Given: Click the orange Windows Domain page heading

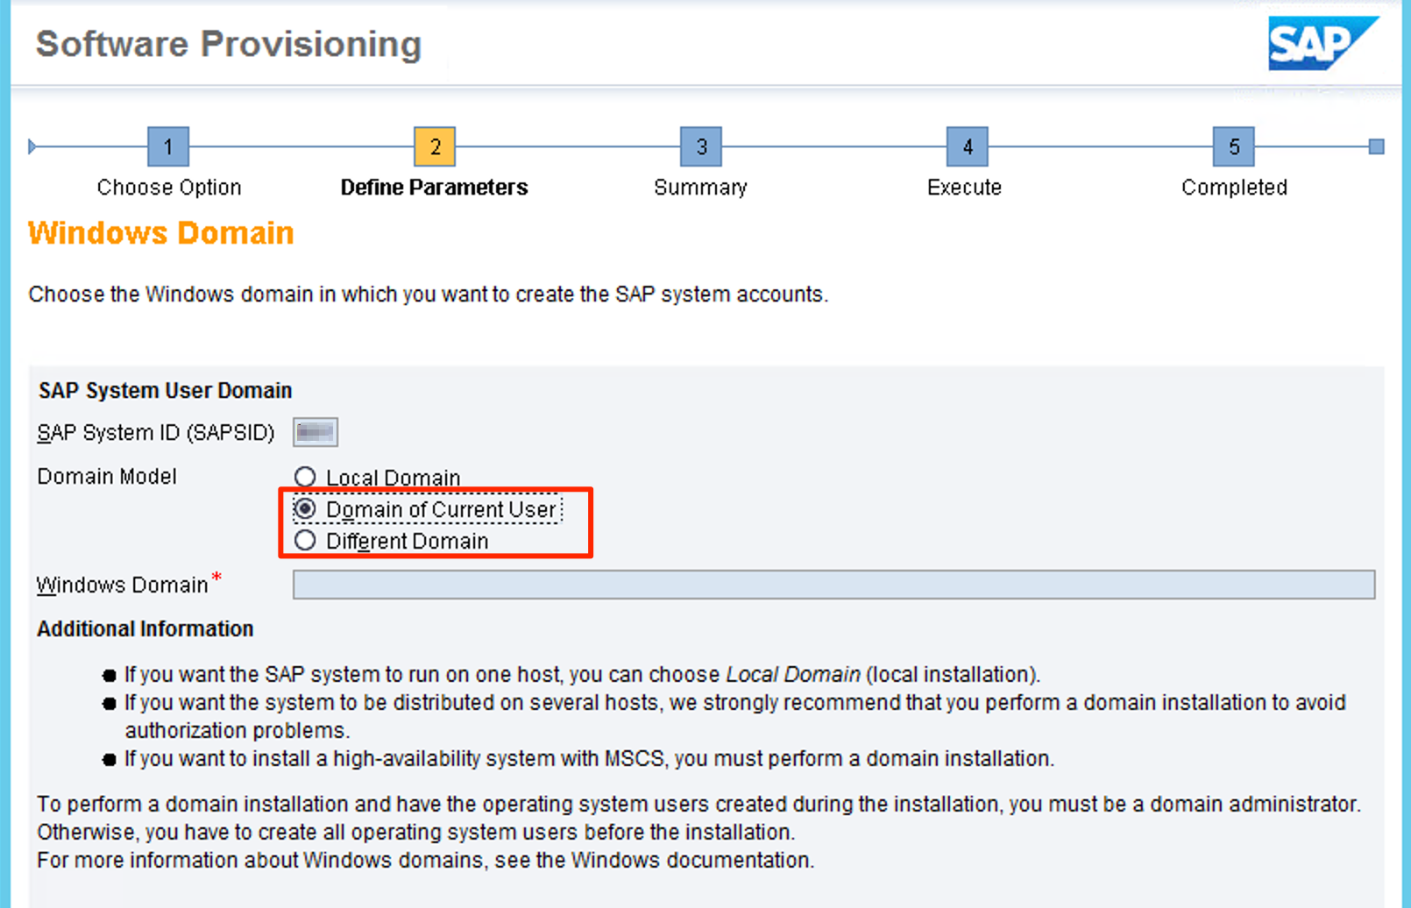Looking at the screenshot, I should point(161,233).
